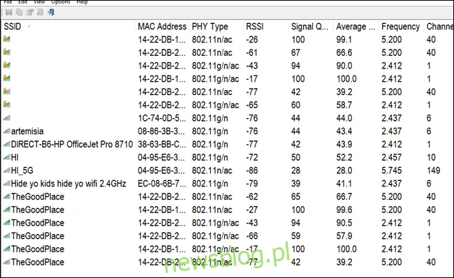Viewport: 454px width, 278px height.
Task: Select Hide yo kids hide yo wifi 2.4GHz
Action: click(68, 184)
